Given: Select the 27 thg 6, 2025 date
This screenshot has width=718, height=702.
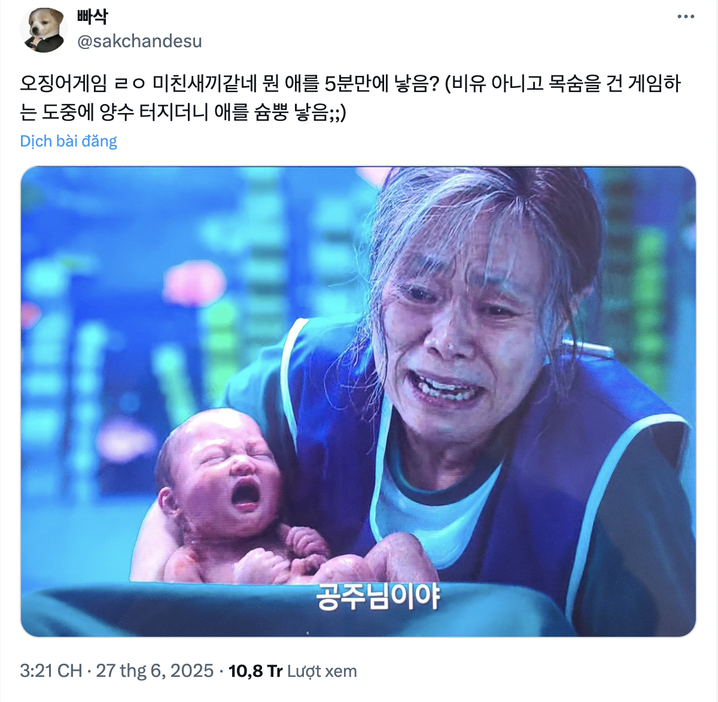Looking at the screenshot, I should point(154,671).
